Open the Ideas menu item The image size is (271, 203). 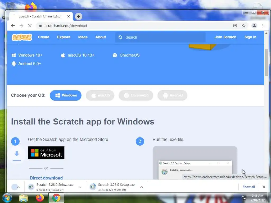point(83,37)
